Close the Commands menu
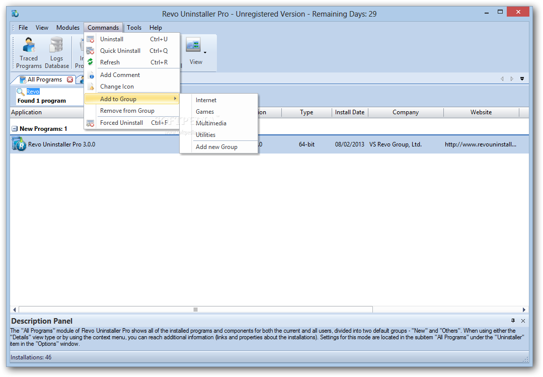Image resolution: width=543 pixels, height=377 pixels. click(103, 28)
